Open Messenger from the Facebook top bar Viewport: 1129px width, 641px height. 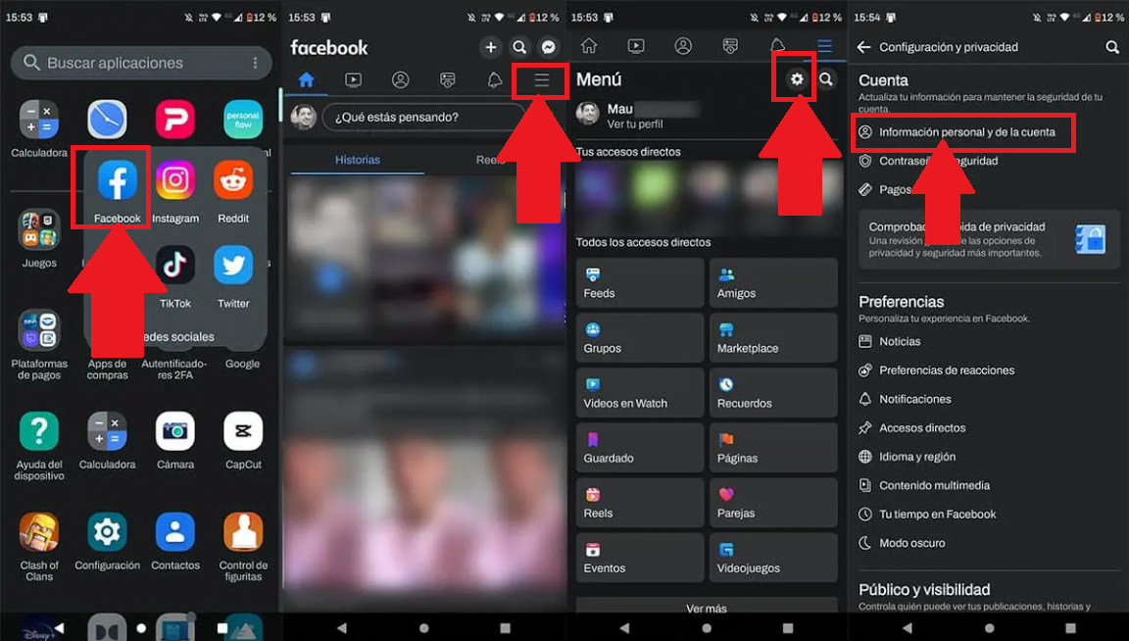pyautogui.click(x=548, y=46)
